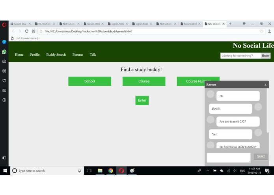
Task: Open the start page grid icon in the toolbar
Action: 34,31
